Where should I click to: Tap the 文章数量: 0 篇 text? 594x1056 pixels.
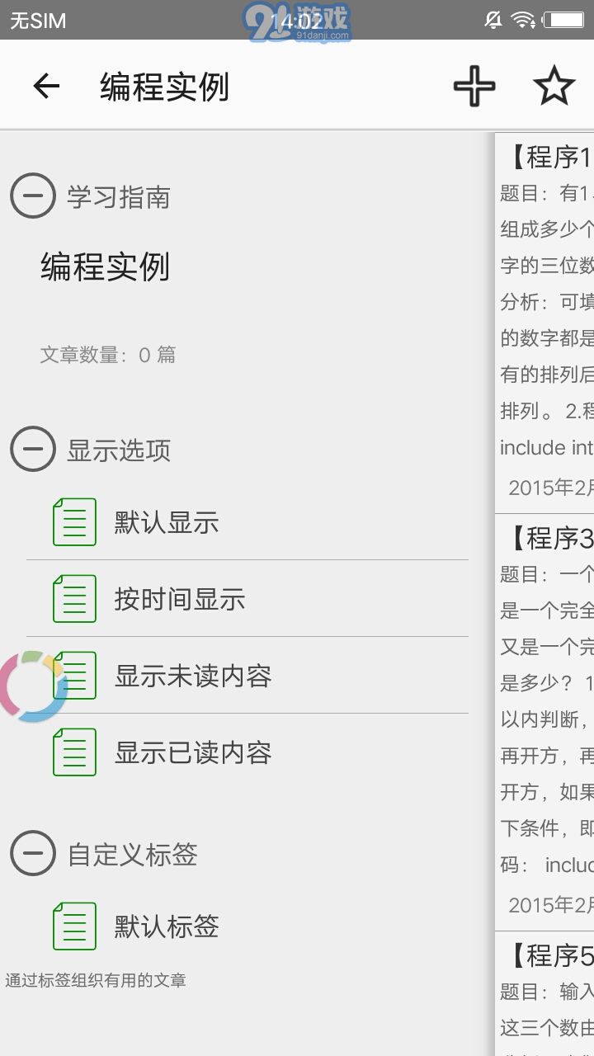click(108, 355)
